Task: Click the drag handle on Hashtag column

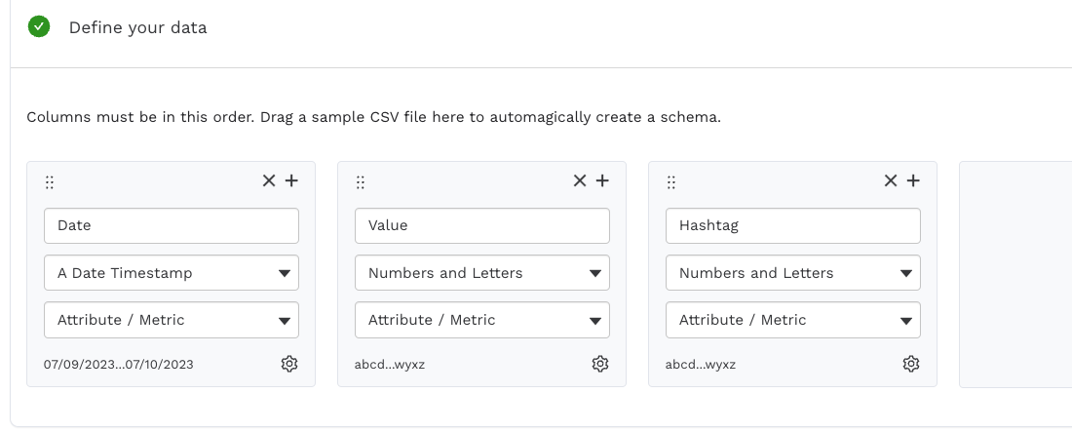Action: point(671,182)
